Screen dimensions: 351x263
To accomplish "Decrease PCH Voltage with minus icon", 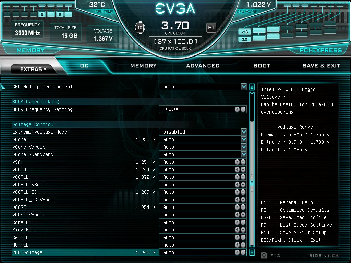I will point(243,252).
